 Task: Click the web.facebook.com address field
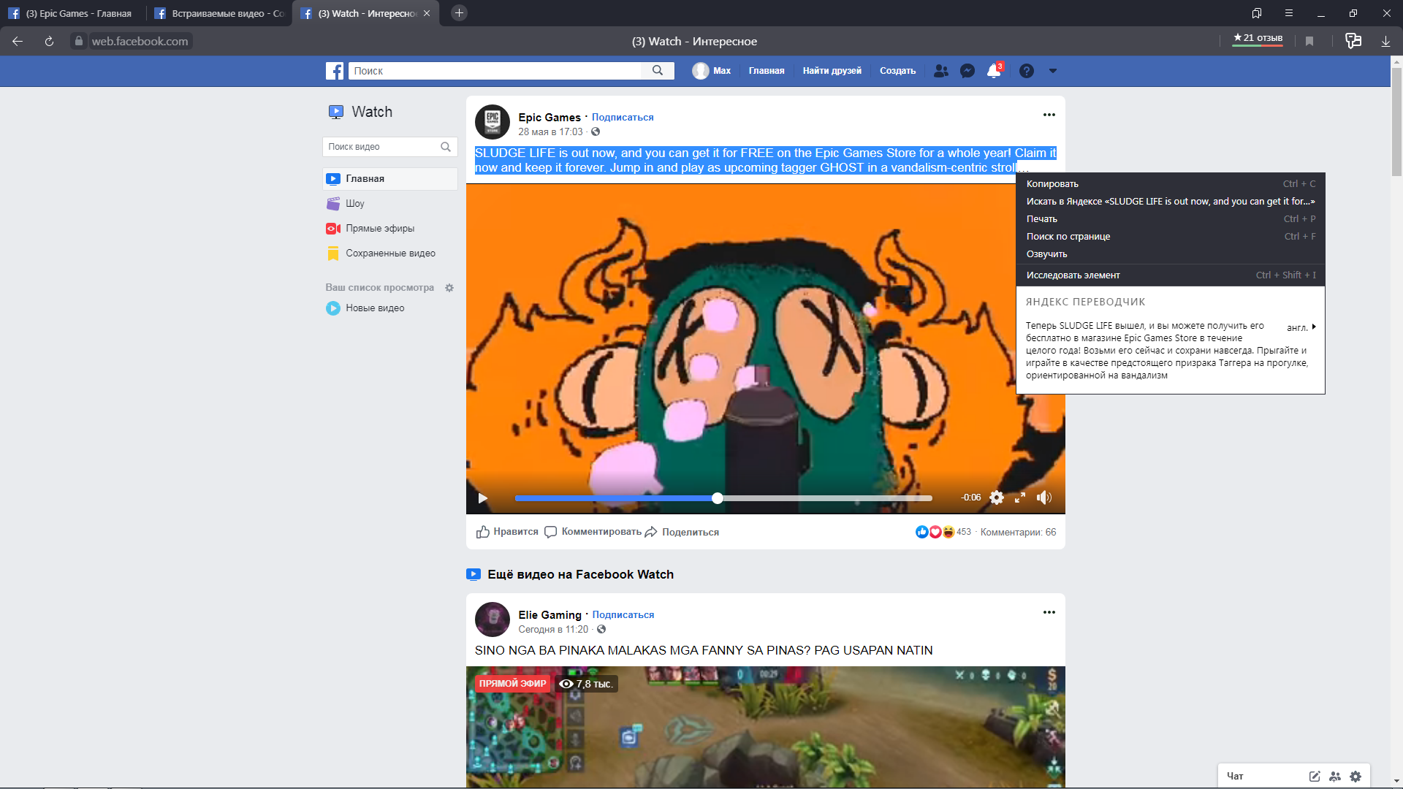[x=140, y=42]
